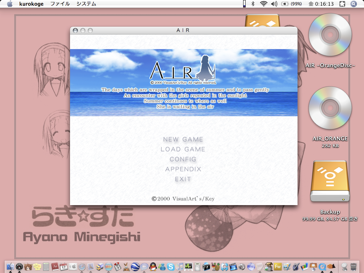Launch TextEdit from the Dock
The width and height of the screenshot is (364, 273).
click(x=260, y=267)
